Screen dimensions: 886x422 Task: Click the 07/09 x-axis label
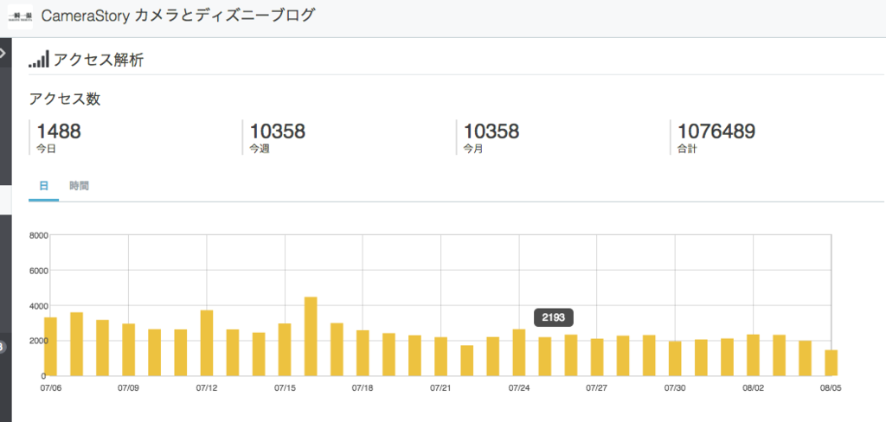(x=128, y=388)
